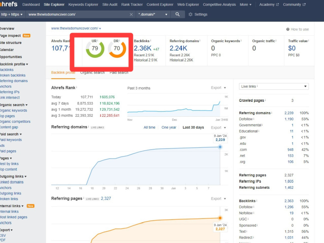Click the UR 79 gauge
324x243 pixels.
[x=95, y=48]
